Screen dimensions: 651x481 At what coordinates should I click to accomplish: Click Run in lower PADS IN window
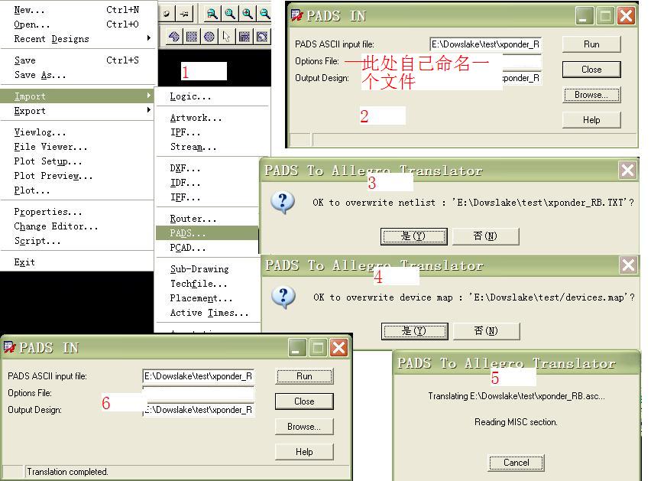coord(304,376)
